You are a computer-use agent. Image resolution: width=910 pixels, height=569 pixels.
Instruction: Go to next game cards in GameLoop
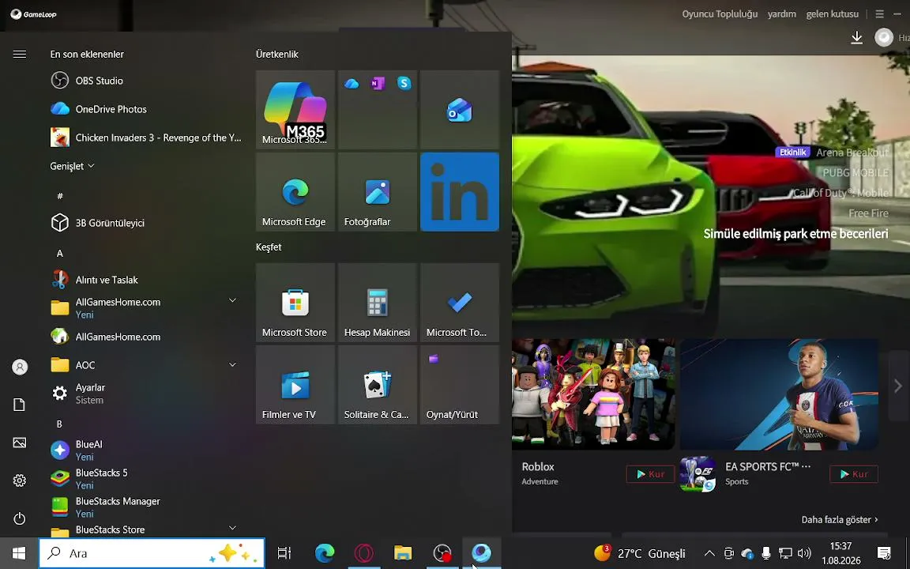tap(898, 386)
